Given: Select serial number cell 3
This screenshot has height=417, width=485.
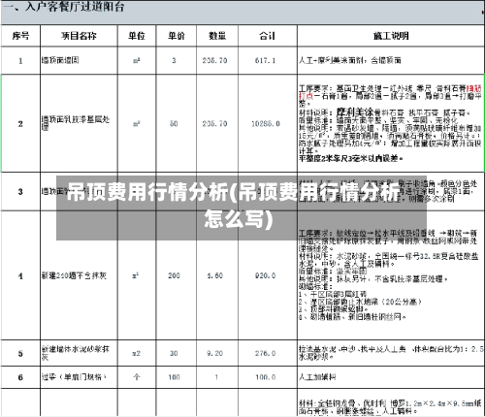Looking at the screenshot, I should pos(20,192).
